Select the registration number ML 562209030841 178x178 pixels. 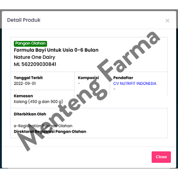tap(35, 64)
